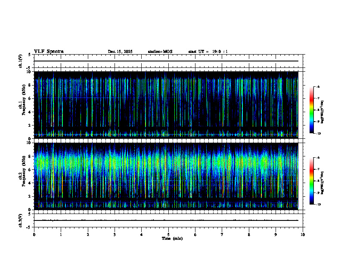Click the "Time (min)" axis title

tap(172, 239)
